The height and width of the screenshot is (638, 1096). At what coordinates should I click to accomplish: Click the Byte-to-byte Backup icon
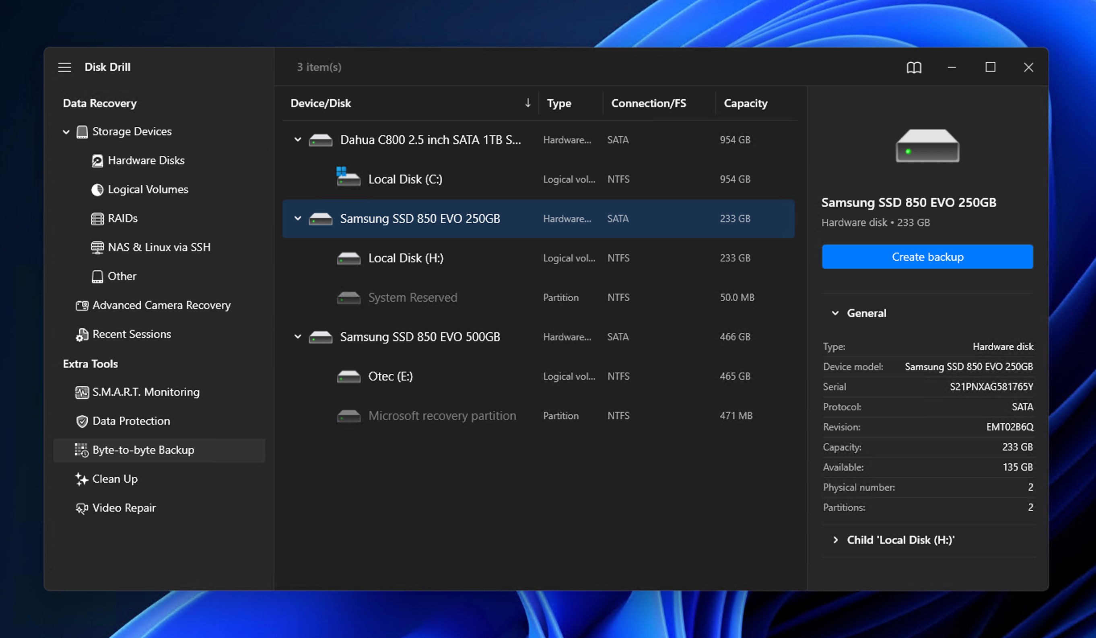click(x=81, y=450)
